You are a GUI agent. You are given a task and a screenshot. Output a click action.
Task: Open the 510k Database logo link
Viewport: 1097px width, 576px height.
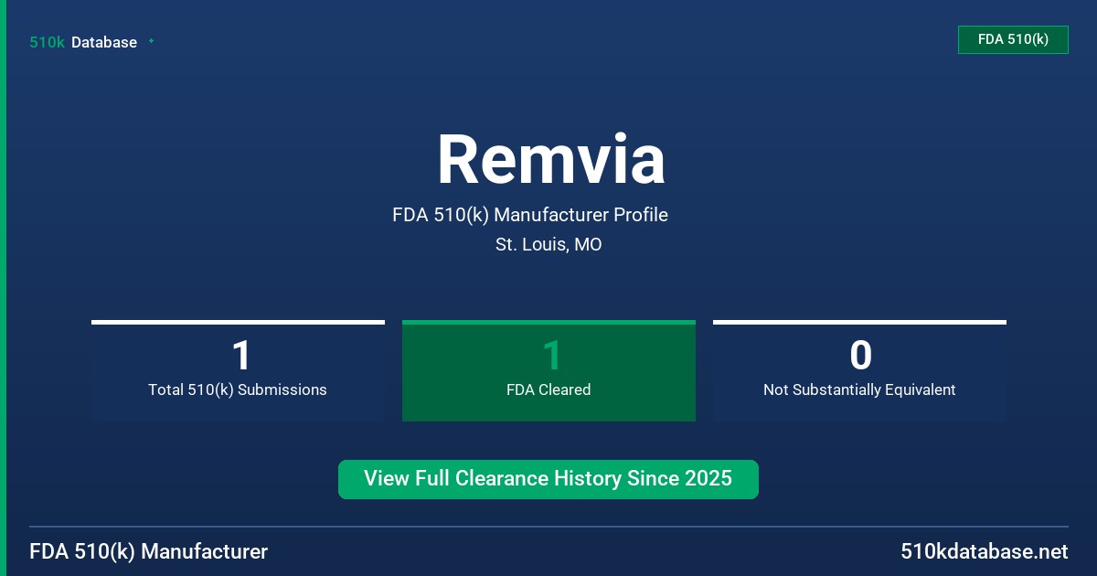point(83,42)
